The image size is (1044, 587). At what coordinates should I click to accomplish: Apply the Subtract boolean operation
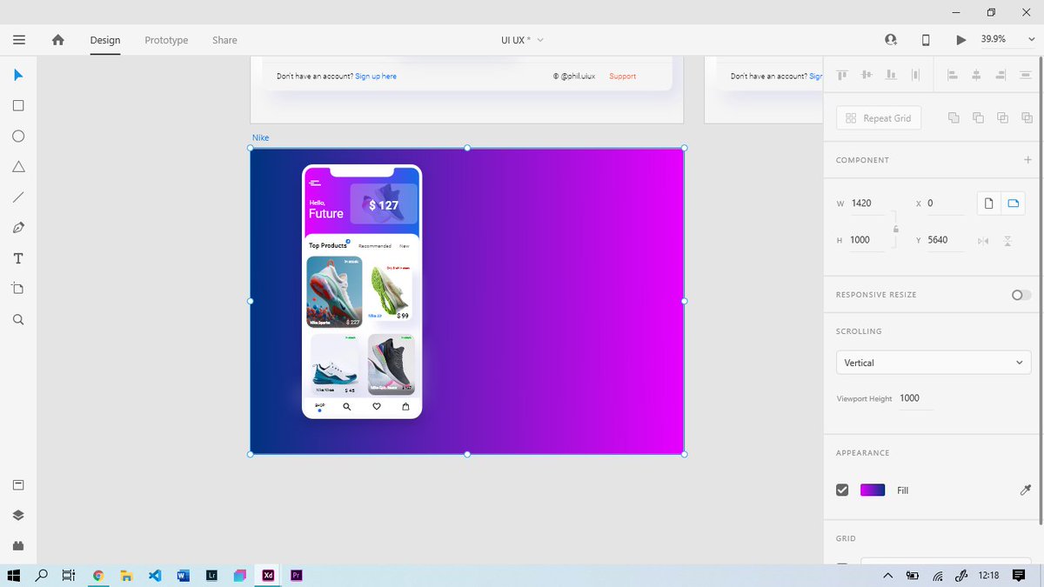pyautogui.click(x=978, y=118)
